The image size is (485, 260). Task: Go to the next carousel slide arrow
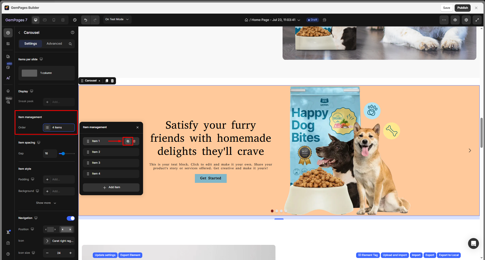pyautogui.click(x=470, y=151)
